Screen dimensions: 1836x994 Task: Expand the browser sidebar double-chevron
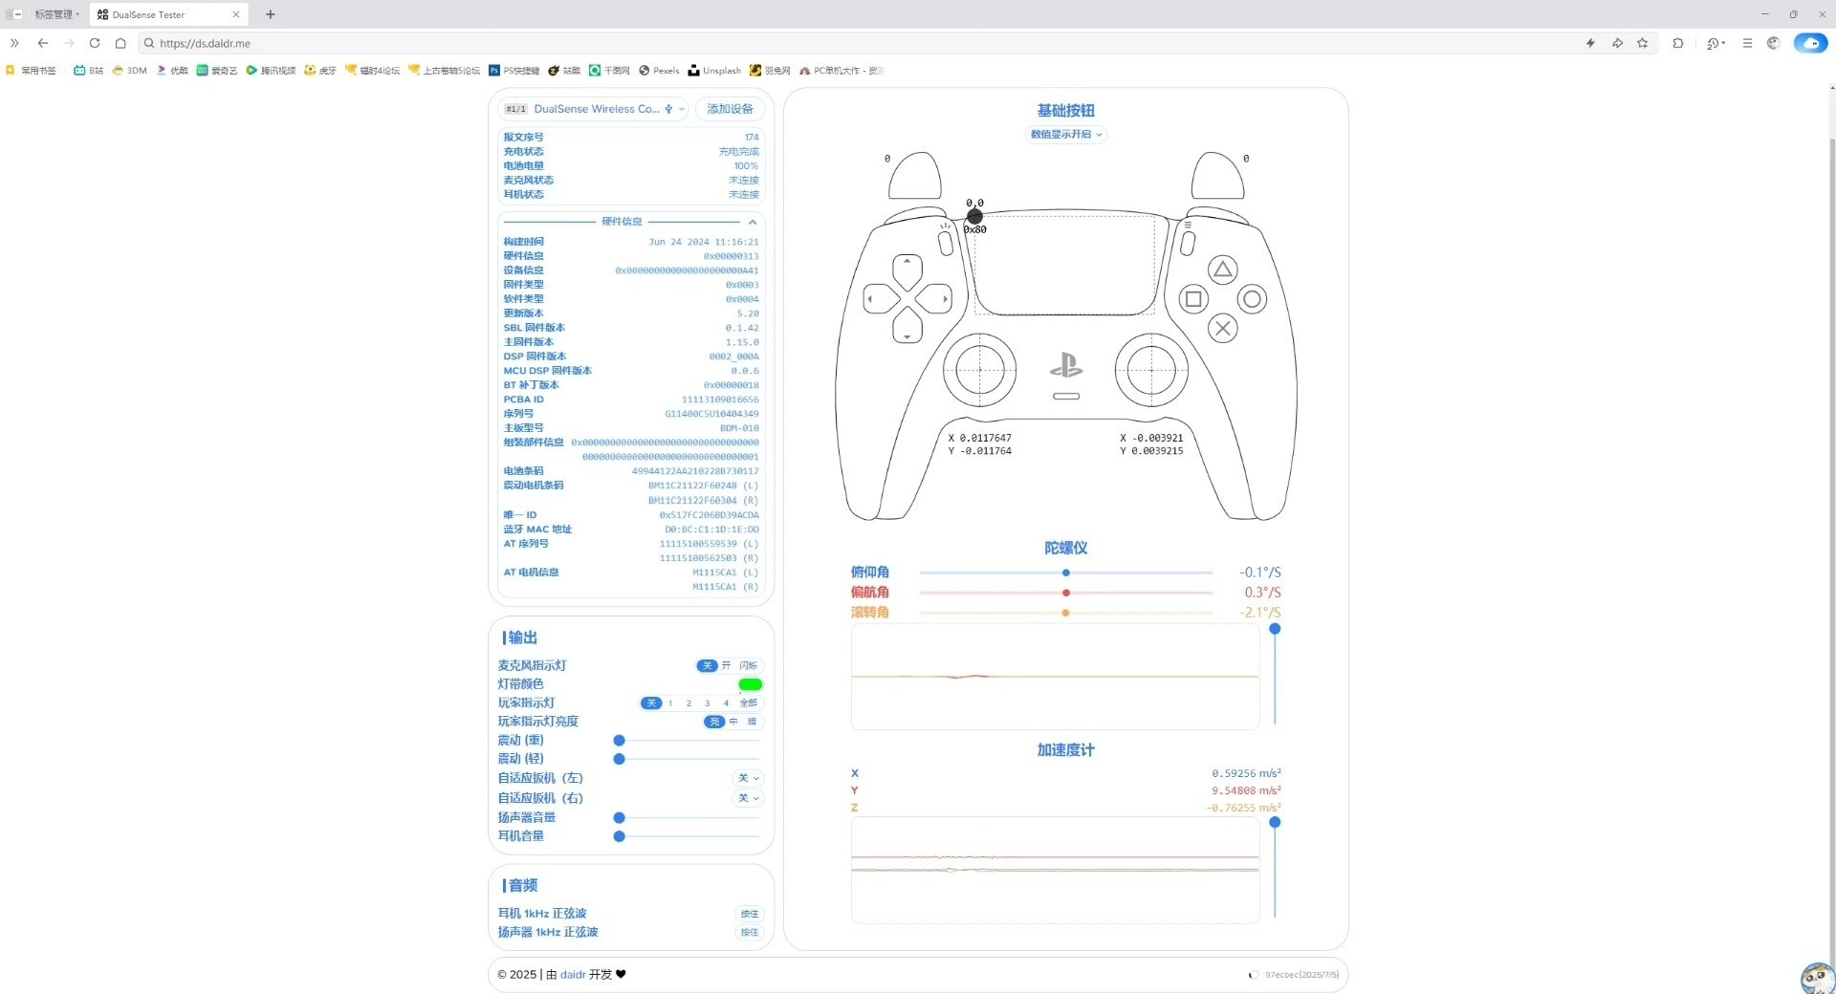(14, 43)
